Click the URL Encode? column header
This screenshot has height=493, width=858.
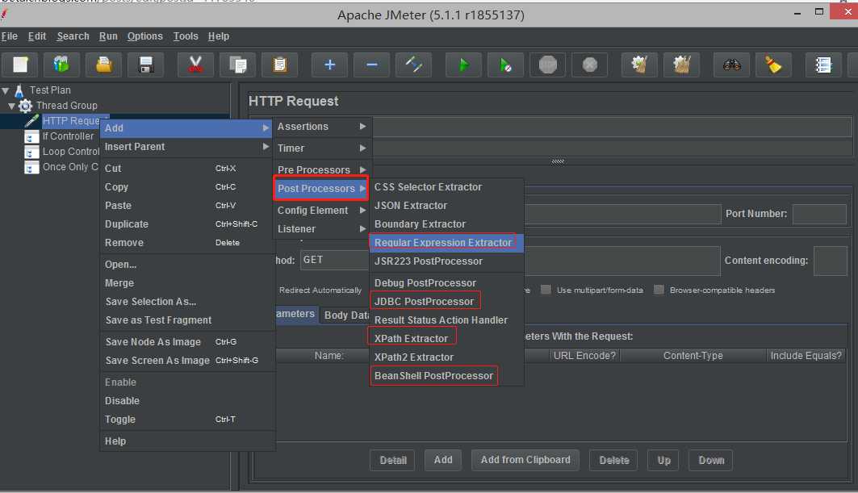pyautogui.click(x=584, y=356)
